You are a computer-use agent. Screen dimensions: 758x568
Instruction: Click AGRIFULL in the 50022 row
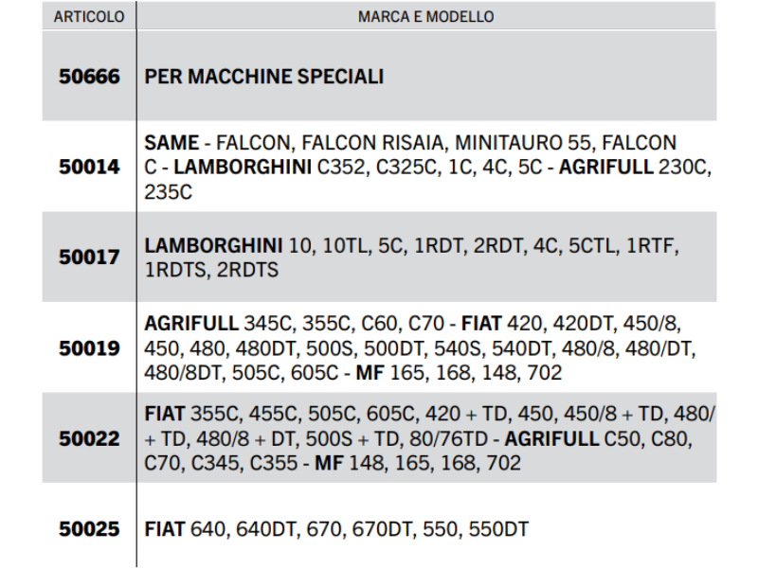[551, 439]
